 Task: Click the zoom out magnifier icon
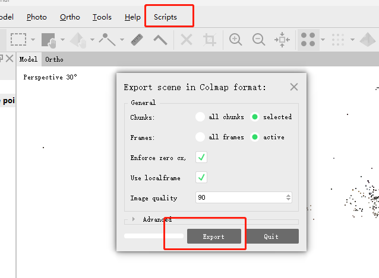pos(259,40)
